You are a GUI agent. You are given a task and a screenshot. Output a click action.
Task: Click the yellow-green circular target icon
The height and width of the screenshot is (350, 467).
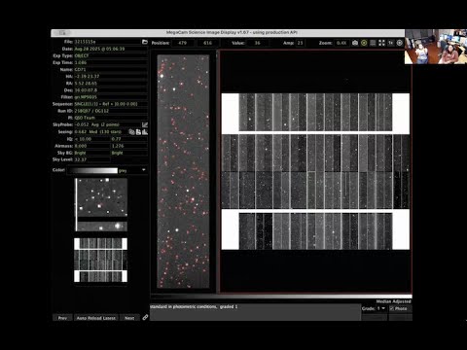(x=364, y=43)
